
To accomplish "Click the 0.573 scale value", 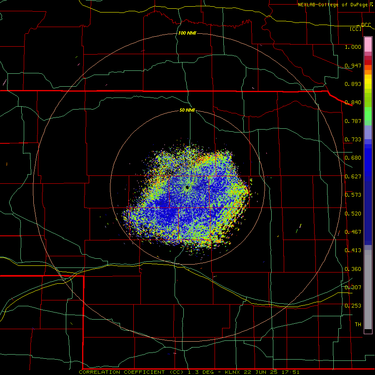I will [353, 195].
